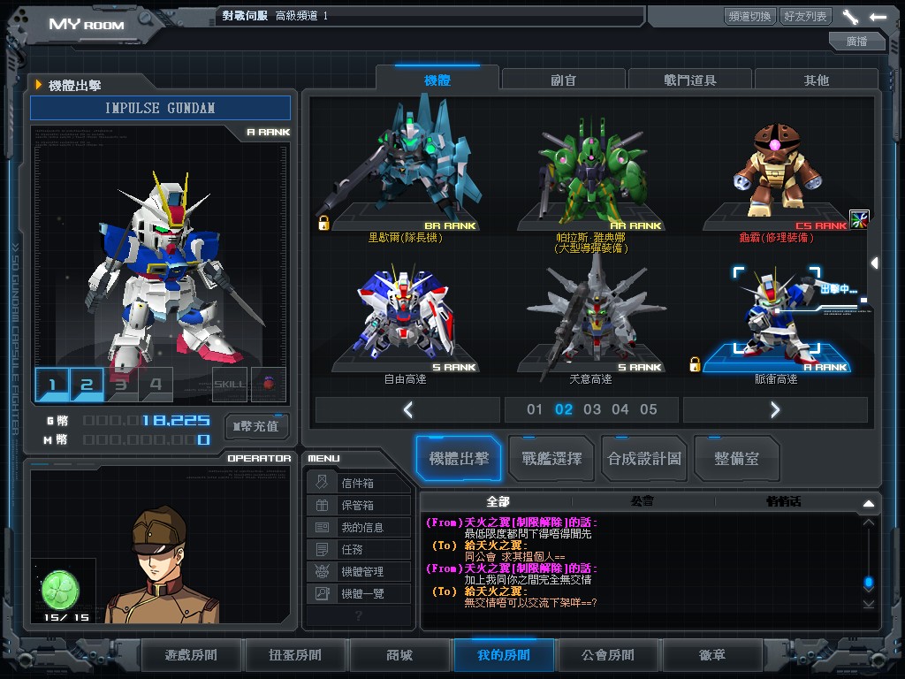
Task: Collapse the side panel triangle arrow
Action: click(875, 263)
